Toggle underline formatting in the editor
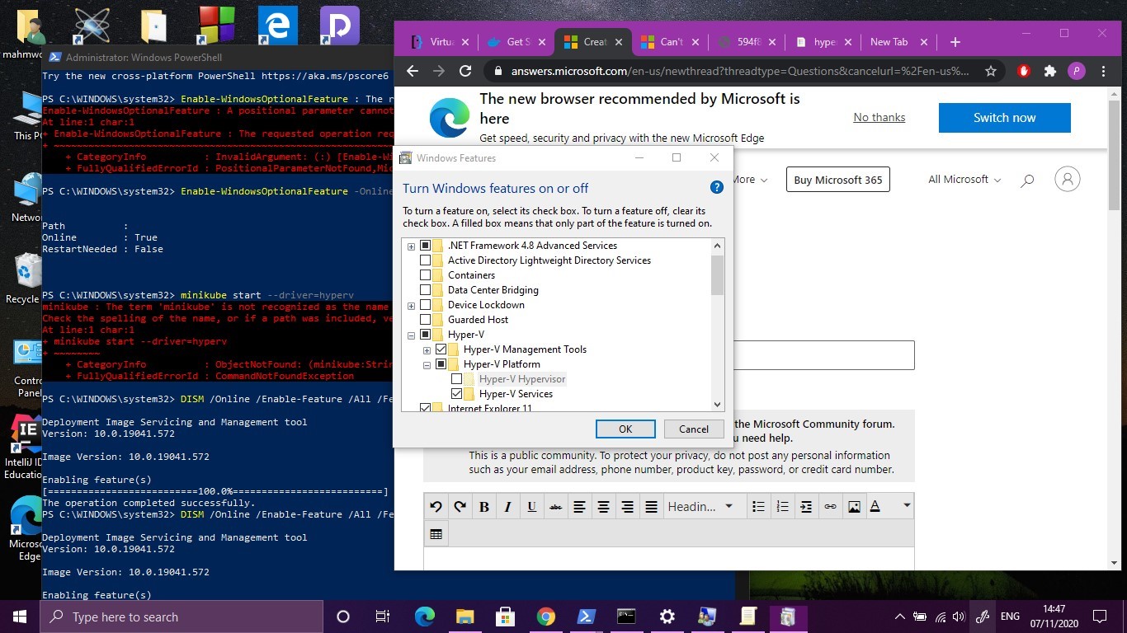 tap(532, 507)
